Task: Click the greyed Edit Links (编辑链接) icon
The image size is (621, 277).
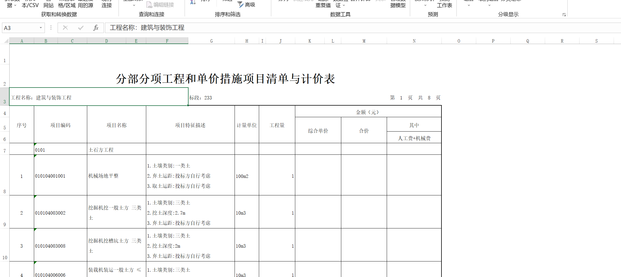Action: [149, 5]
